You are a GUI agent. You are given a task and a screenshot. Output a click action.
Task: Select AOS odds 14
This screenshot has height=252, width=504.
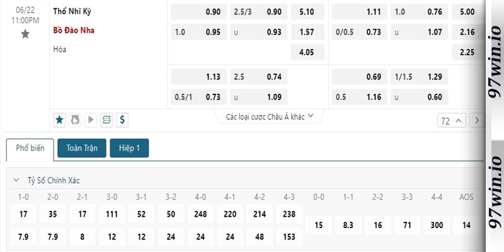pos(466,226)
